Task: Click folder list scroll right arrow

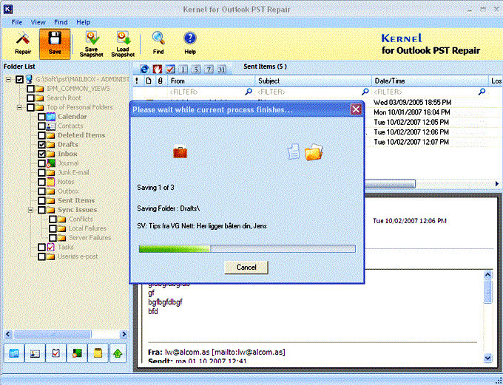Action: (124, 334)
